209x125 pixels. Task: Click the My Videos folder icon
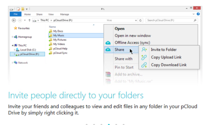pos(51,44)
